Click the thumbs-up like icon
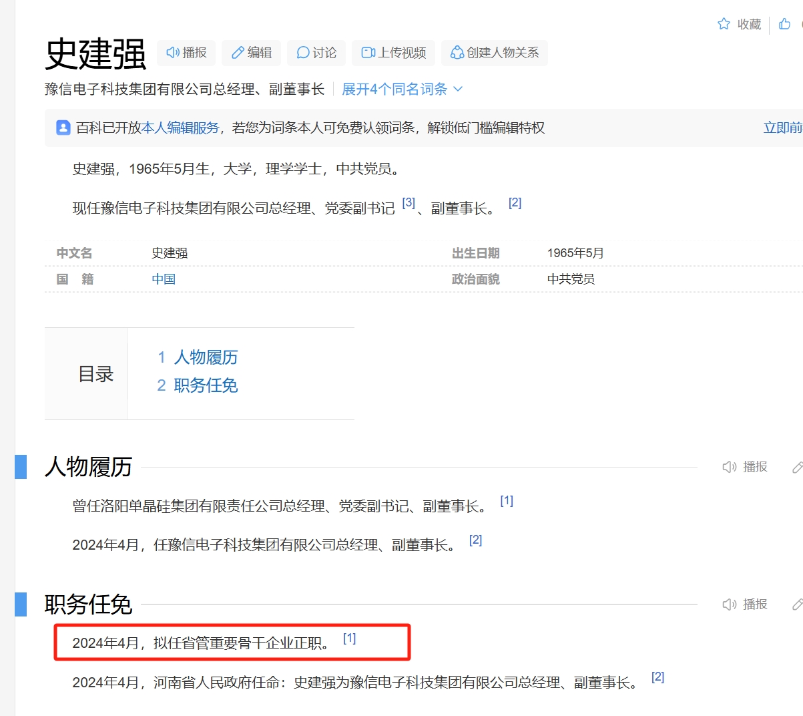803x716 pixels. (785, 24)
